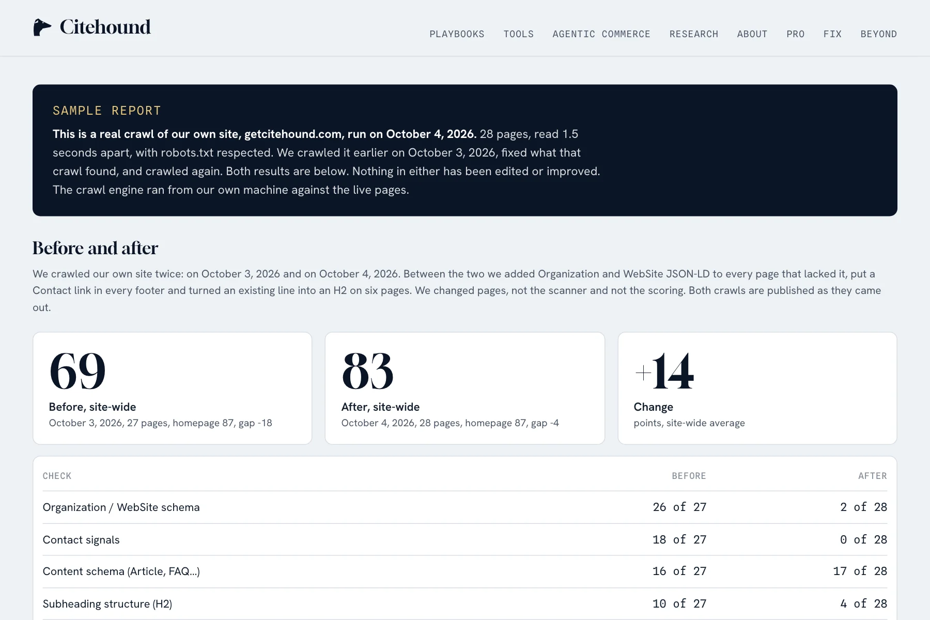This screenshot has height=620, width=930.
Task: Click the CHECK column header
Action: tap(57, 476)
